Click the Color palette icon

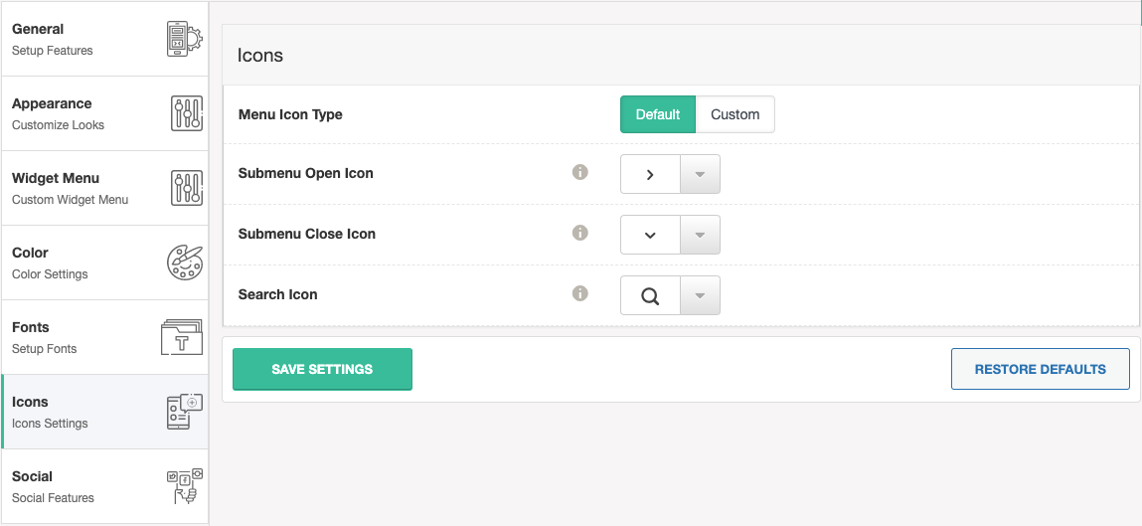185,263
